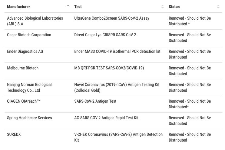Screen dimensions: 225x150
Task: Select the Advanced Biological Laboratories manufacturer cell
Action: point(35,21)
